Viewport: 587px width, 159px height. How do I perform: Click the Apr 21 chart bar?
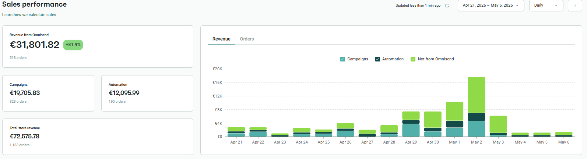coord(236,132)
